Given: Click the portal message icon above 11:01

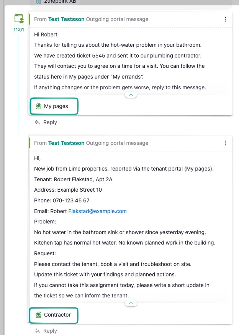Looking at the screenshot, I should click(19, 19).
